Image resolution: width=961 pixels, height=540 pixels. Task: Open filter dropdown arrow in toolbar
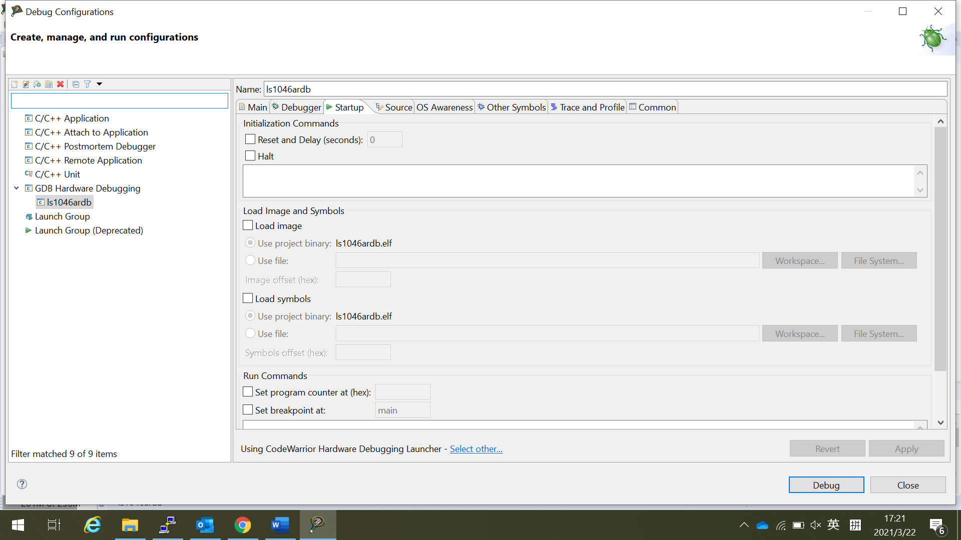(99, 84)
